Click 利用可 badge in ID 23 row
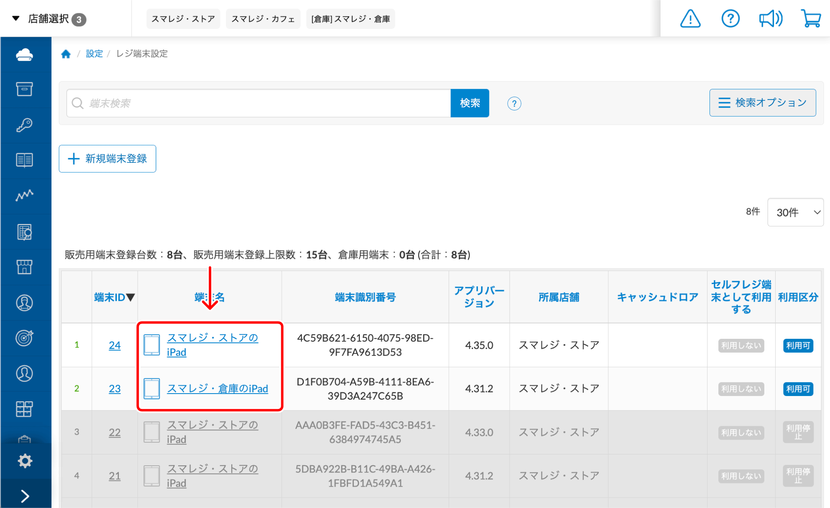This screenshot has height=508, width=830. click(x=798, y=389)
